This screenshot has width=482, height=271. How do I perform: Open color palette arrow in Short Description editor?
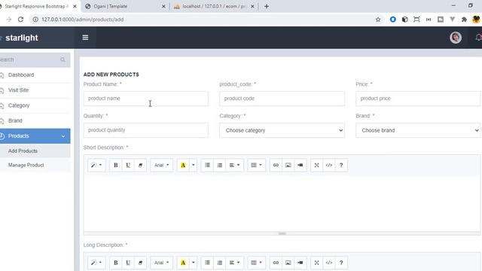point(194,166)
